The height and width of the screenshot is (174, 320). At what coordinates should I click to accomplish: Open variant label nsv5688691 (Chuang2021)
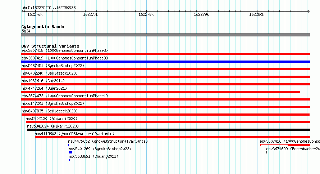(93, 156)
